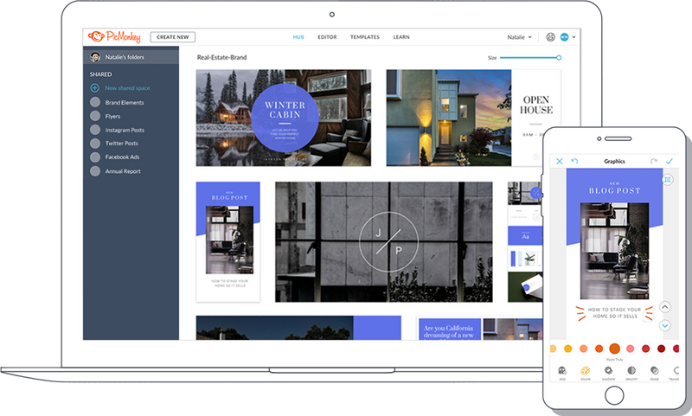Tap the redo arrow in Graphics editor

[x=654, y=161]
